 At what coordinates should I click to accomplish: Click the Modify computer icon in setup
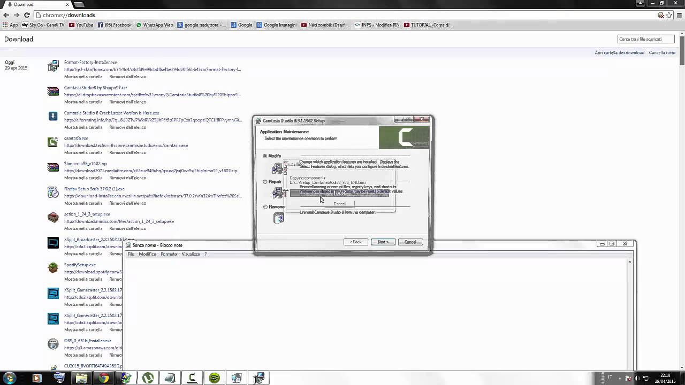[x=278, y=167]
